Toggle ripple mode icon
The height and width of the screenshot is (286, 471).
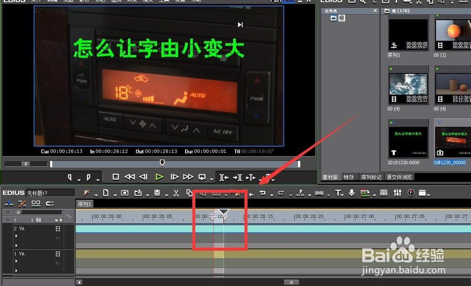coord(22,204)
